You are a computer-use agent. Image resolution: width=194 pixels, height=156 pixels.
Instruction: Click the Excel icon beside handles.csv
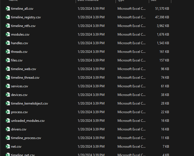point(8,43)
